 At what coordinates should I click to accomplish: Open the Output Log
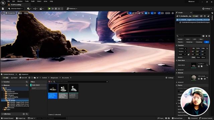click(20, 118)
